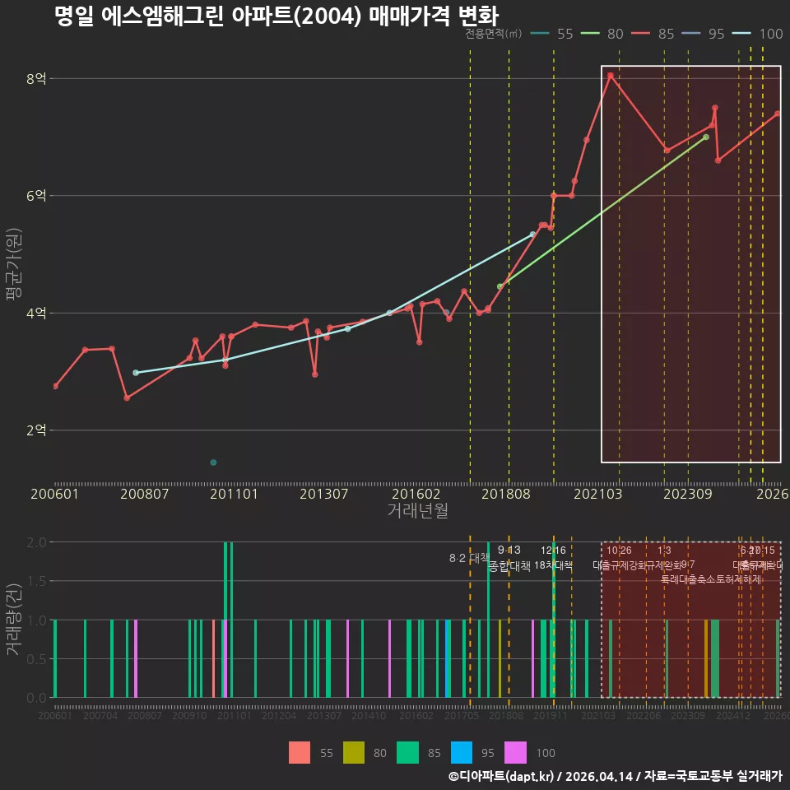
Task: Click the 95 line legend entry at top
Action: click(x=703, y=34)
